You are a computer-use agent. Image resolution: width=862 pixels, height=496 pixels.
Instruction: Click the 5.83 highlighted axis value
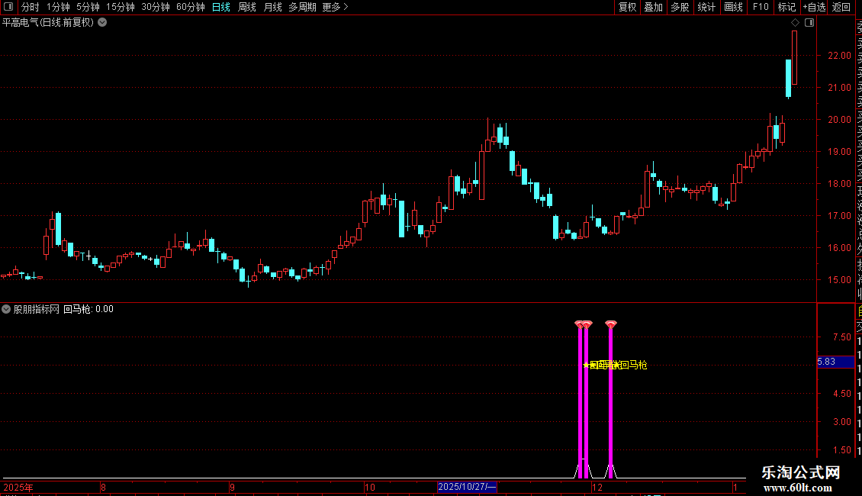[x=835, y=362]
